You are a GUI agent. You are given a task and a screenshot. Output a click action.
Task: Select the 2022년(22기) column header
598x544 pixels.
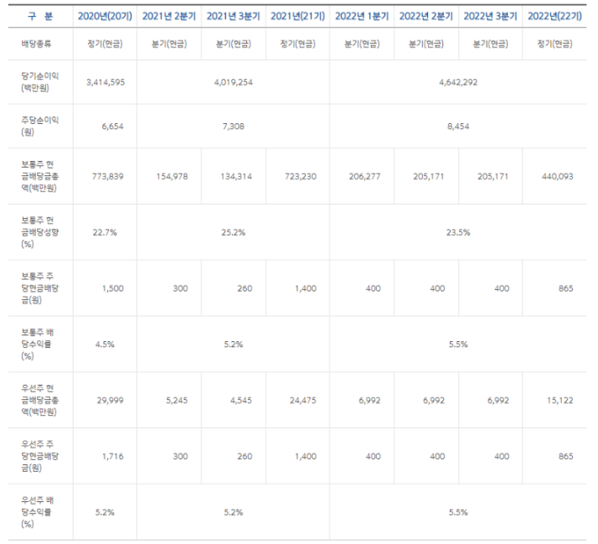(555, 17)
